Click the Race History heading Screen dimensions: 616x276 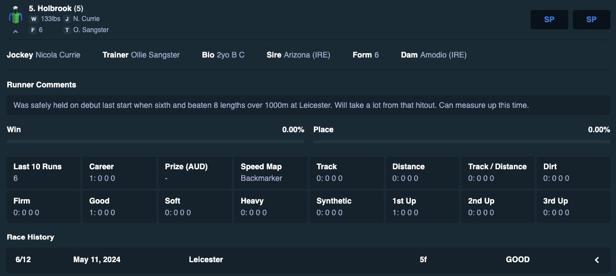coord(30,237)
